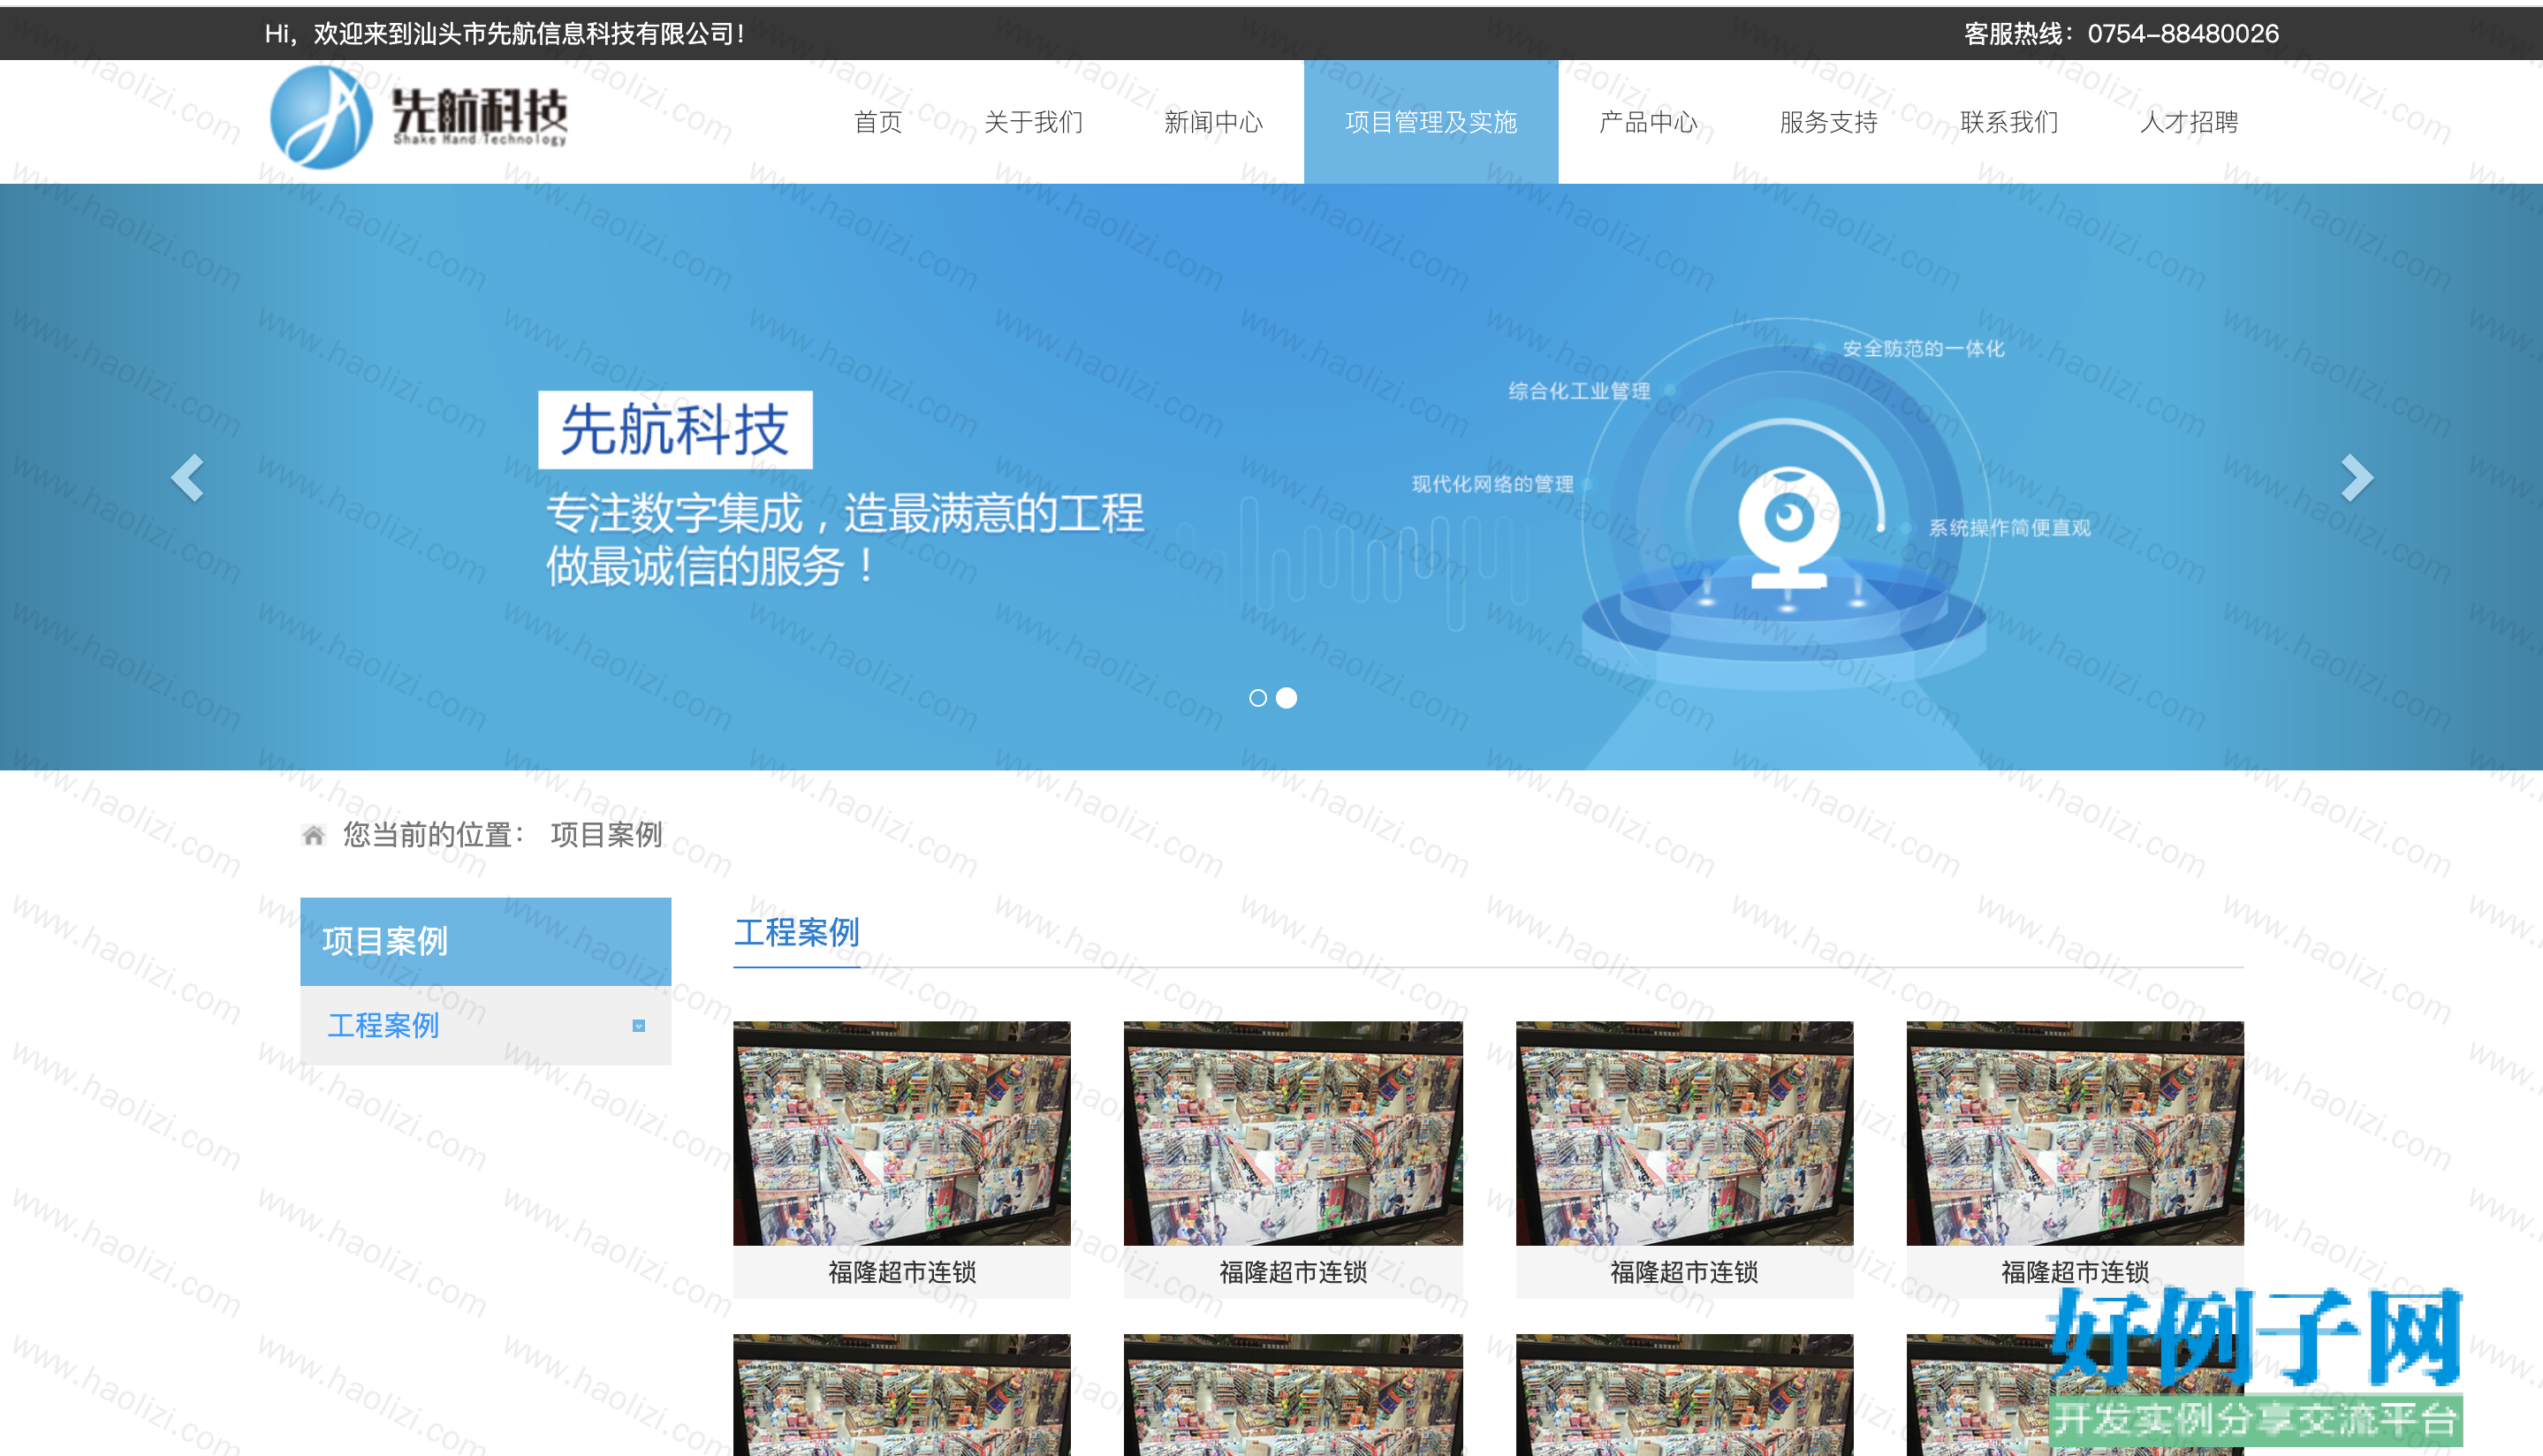
Task: Click the 先航科技 logo in header
Action: [x=419, y=118]
